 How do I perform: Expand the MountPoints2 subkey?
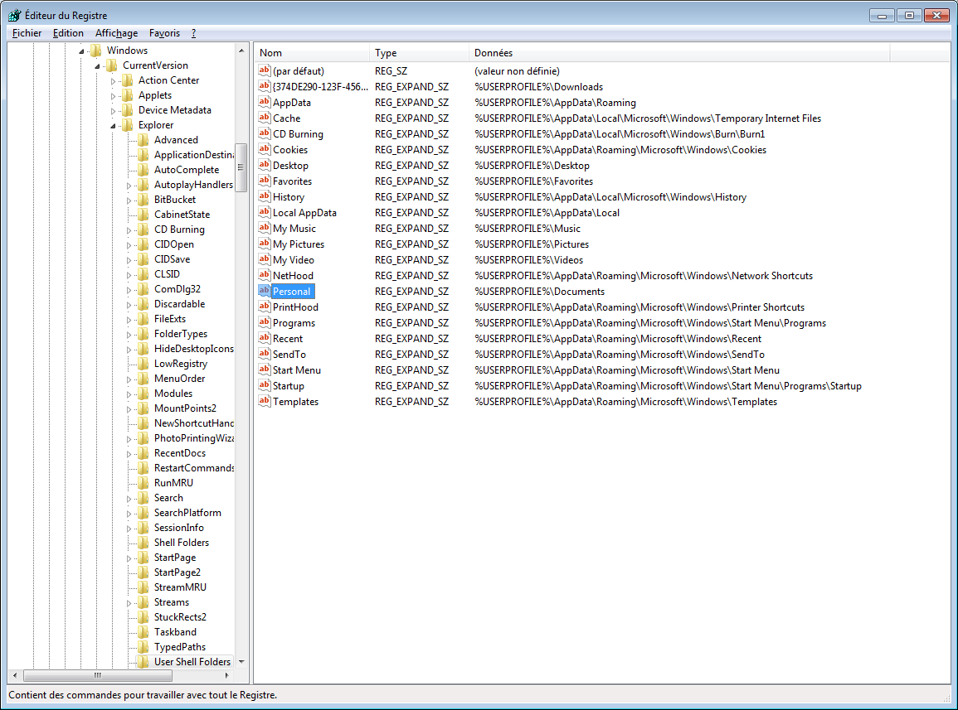coord(129,408)
